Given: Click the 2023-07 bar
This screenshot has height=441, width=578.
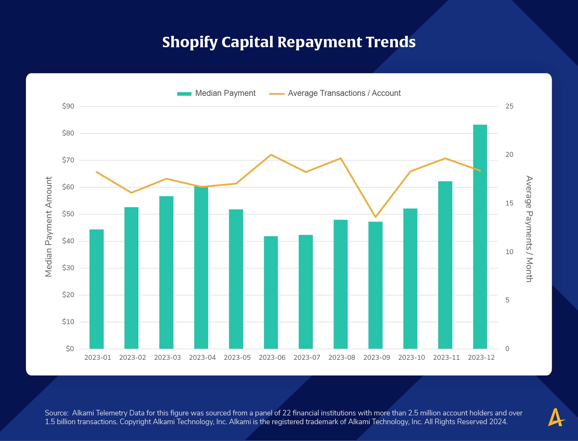Looking at the screenshot, I should click(x=306, y=292).
